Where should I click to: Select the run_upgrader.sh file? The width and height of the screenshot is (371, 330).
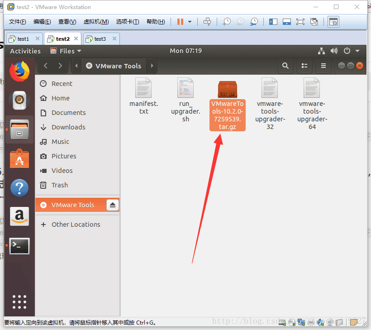(x=185, y=100)
